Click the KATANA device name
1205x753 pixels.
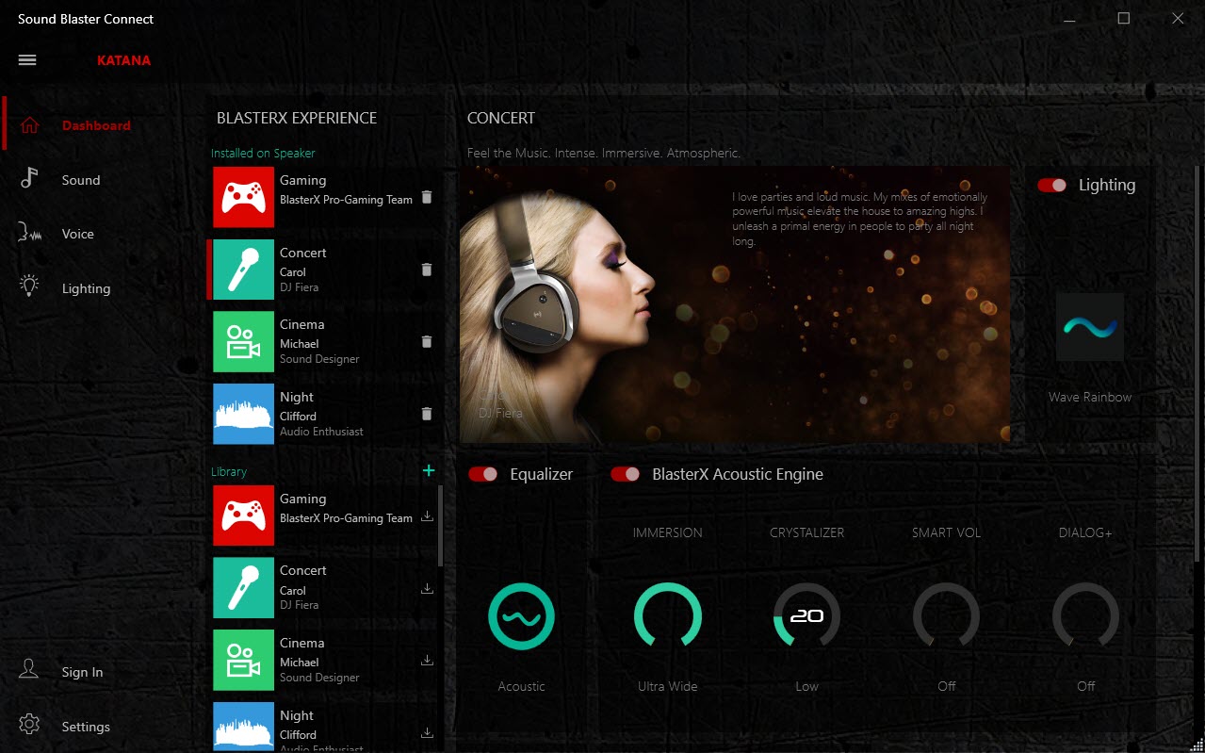[x=123, y=60]
